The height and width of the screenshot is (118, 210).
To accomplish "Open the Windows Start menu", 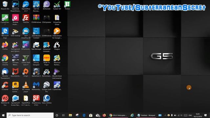I will (3, 115).
